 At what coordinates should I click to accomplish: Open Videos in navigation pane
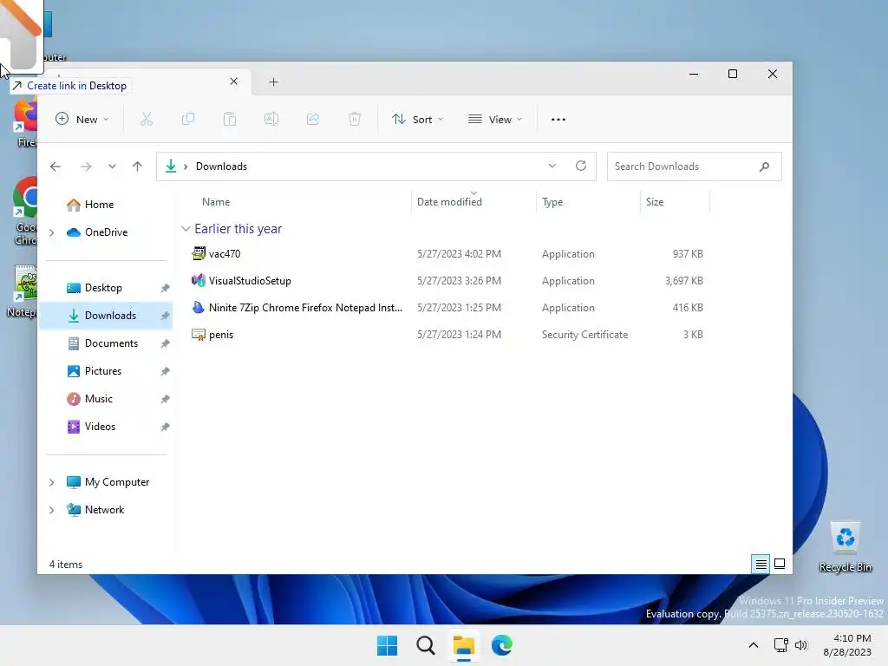point(105,427)
